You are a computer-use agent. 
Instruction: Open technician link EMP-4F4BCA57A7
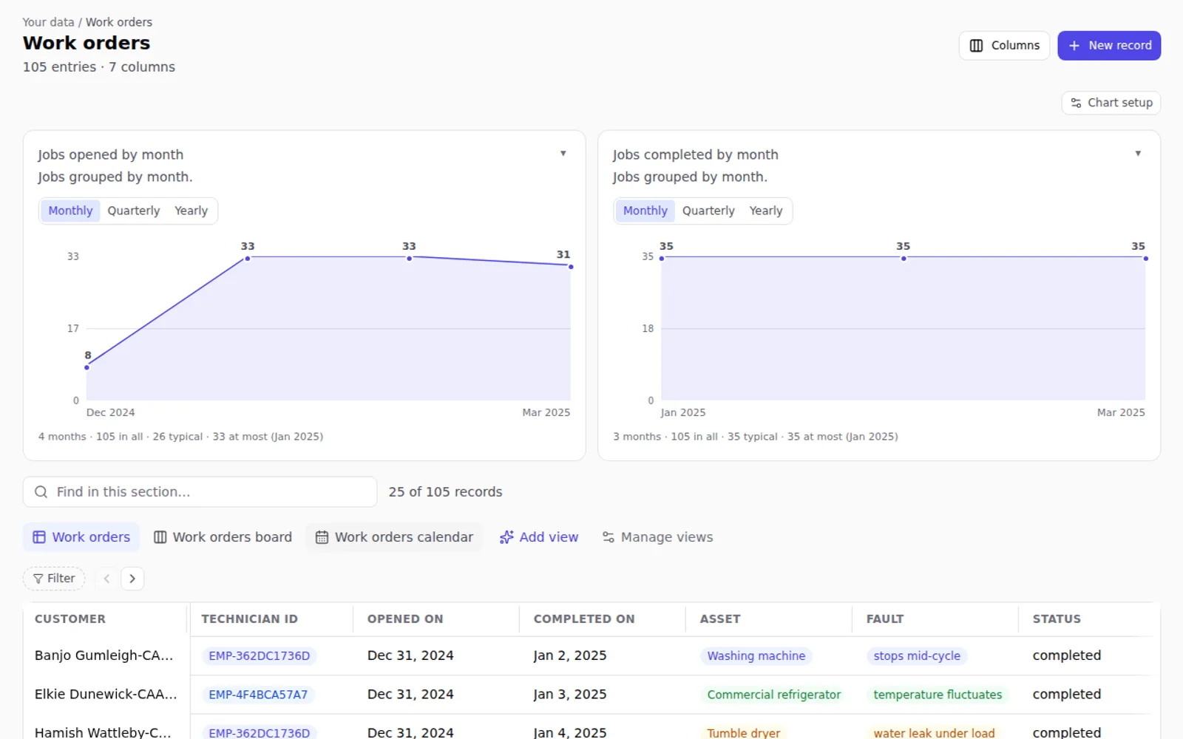[x=258, y=695]
